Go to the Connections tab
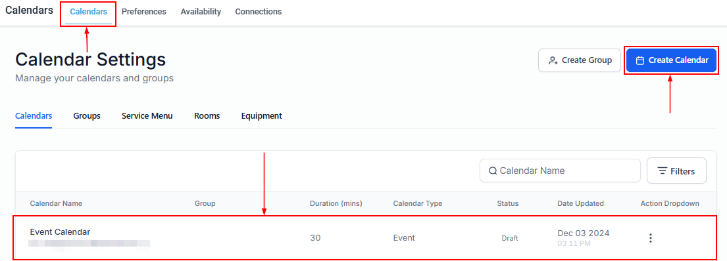 pos(259,12)
